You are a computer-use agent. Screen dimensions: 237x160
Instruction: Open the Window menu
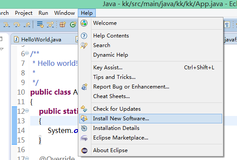point(65,13)
